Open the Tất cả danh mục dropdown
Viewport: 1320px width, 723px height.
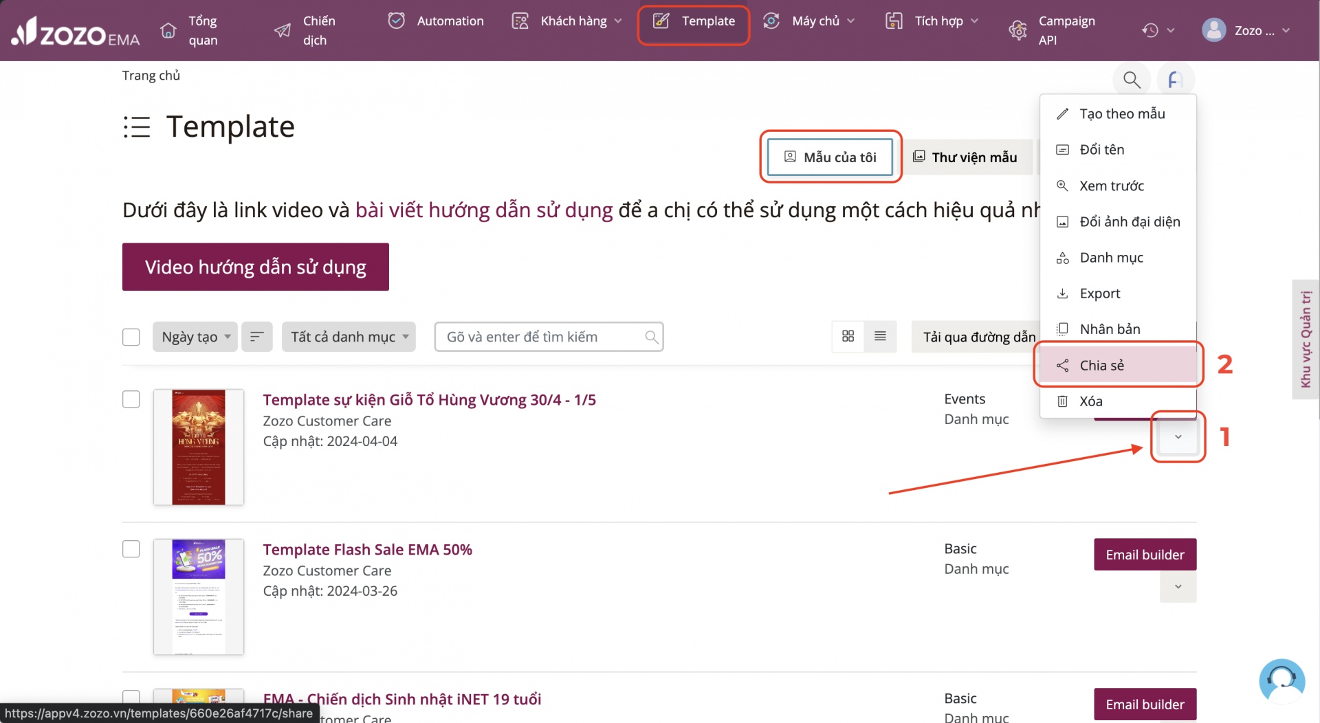(x=349, y=337)
